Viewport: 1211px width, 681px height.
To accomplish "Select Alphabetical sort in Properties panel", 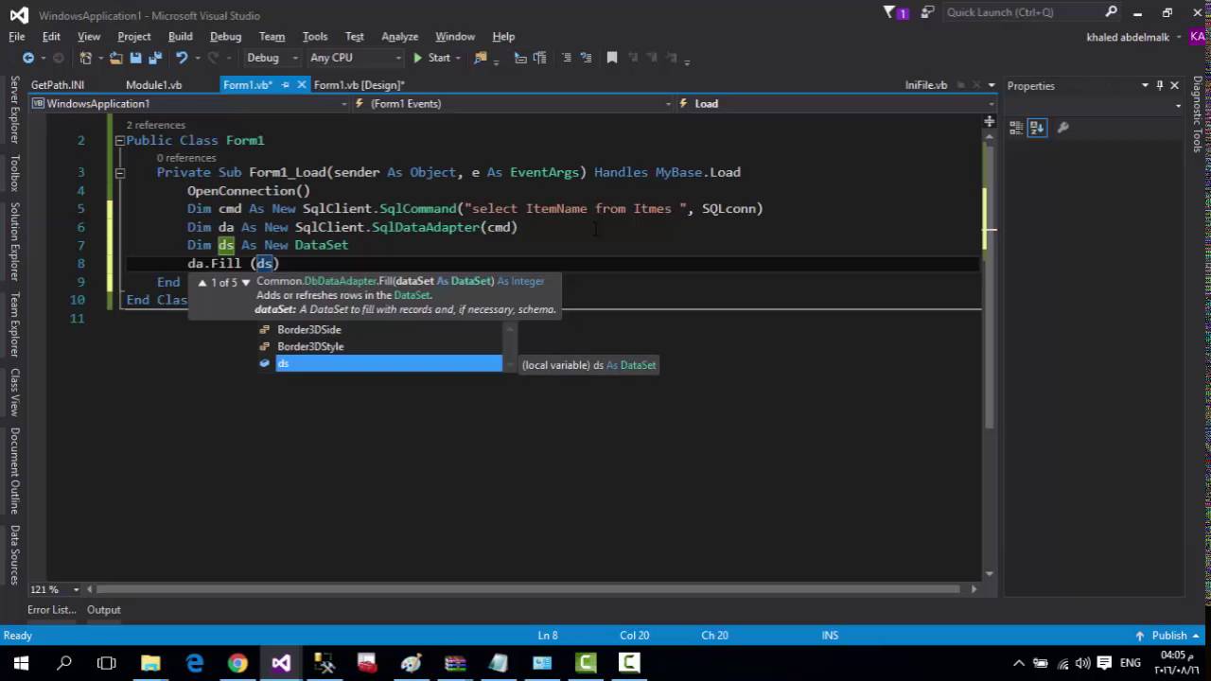I will point(1037,128).
